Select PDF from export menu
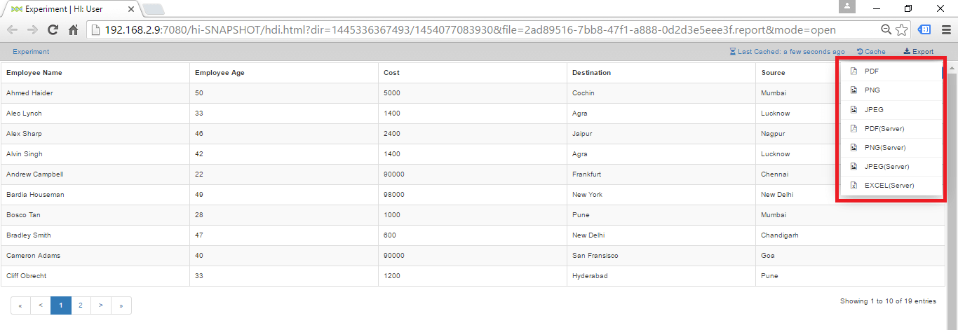 871,71
